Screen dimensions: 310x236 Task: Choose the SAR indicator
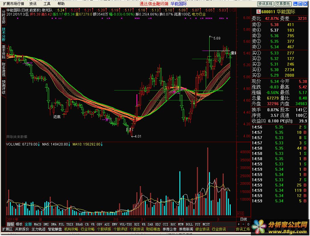[150, 224]
